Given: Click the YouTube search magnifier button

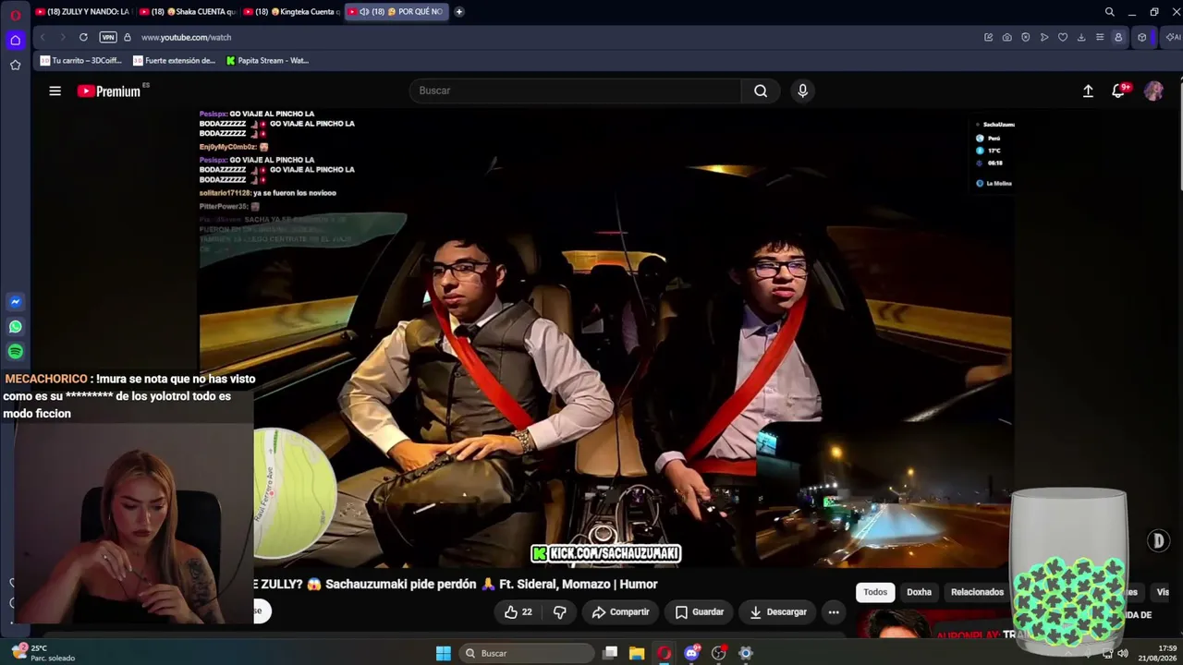Looking at the screenshot, I should tap(761, 91).
